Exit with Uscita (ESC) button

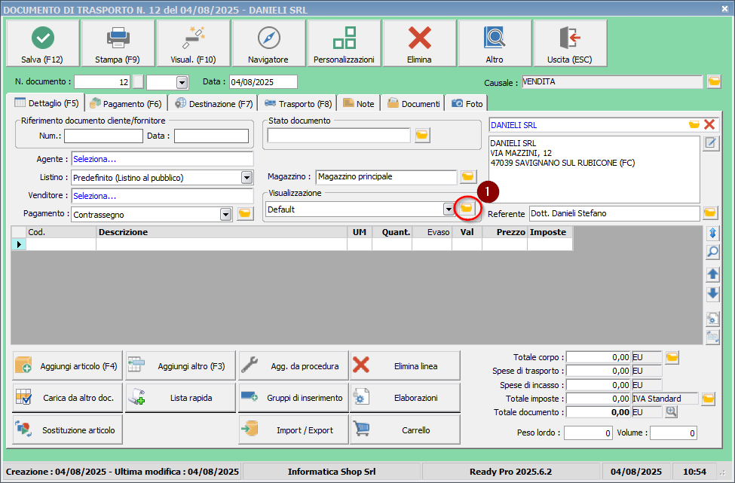point(570,44)
